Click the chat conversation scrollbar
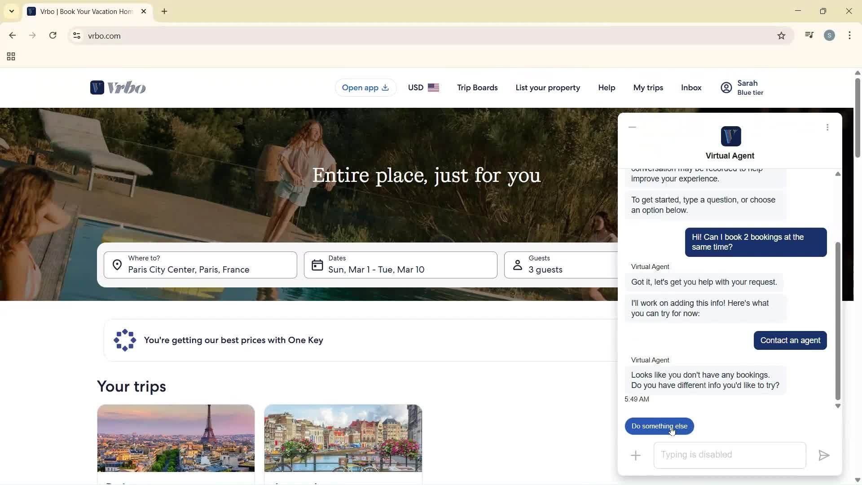The image size is (862, 485). point(837,321)
